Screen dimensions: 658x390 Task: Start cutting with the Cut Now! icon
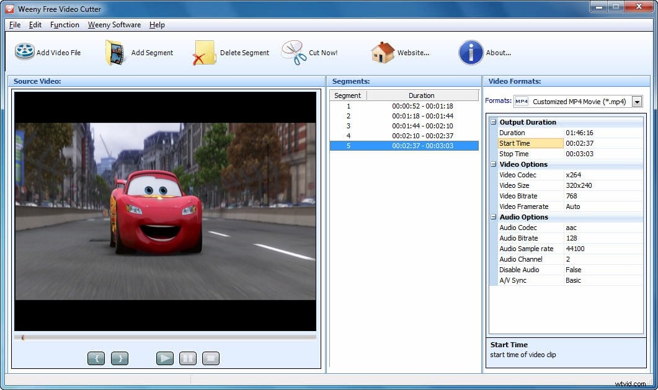pos(292,51)
